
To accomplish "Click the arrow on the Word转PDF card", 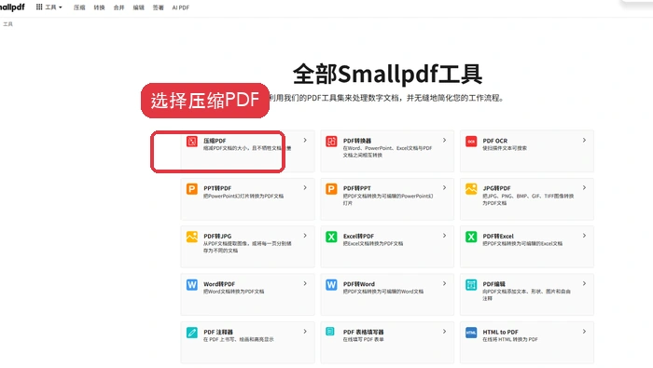I will click(x=305, y=283).
